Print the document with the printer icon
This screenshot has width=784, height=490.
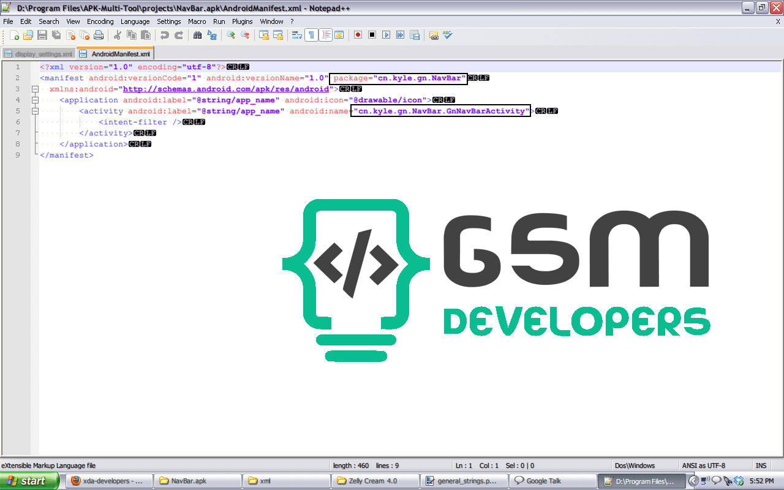[98, 35]
